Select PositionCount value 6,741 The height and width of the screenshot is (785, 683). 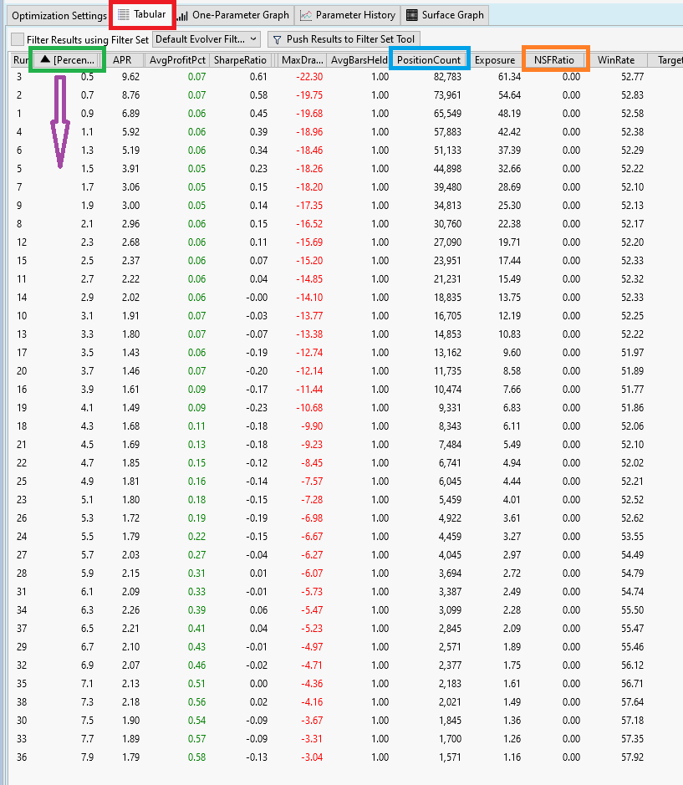pyautogui.click(x=450, y=463)
